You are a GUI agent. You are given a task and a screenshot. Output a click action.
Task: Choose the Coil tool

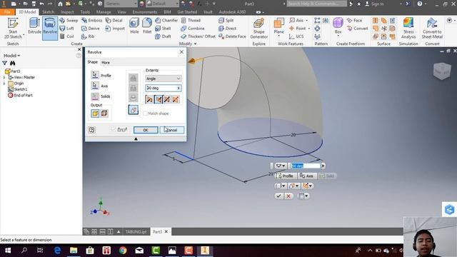point(66,36)
